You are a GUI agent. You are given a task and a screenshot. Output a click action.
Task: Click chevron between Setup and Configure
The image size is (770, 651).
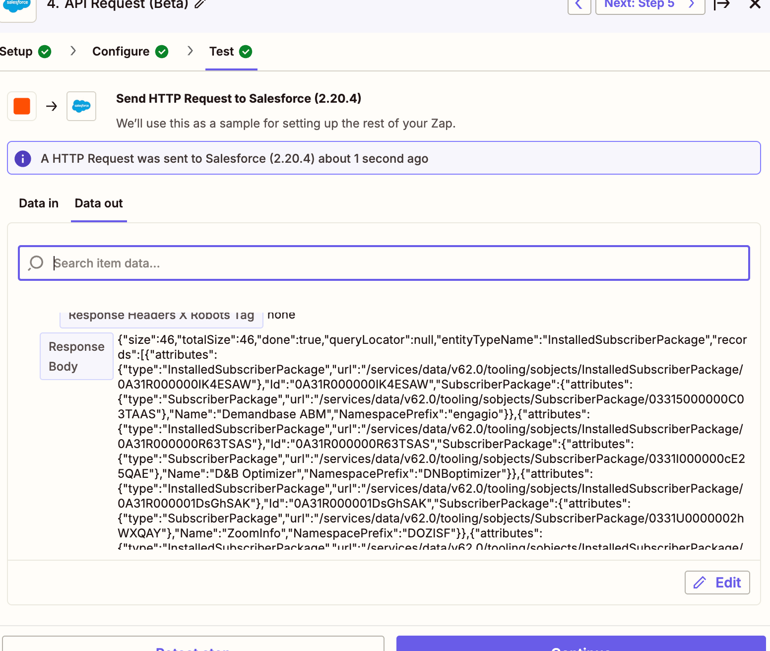pyautogui.click(x=73, y=51)
